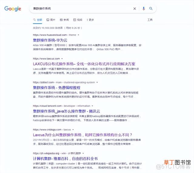Click the Atlas 900 AI集群 snippet text

[x=87, y=47]
